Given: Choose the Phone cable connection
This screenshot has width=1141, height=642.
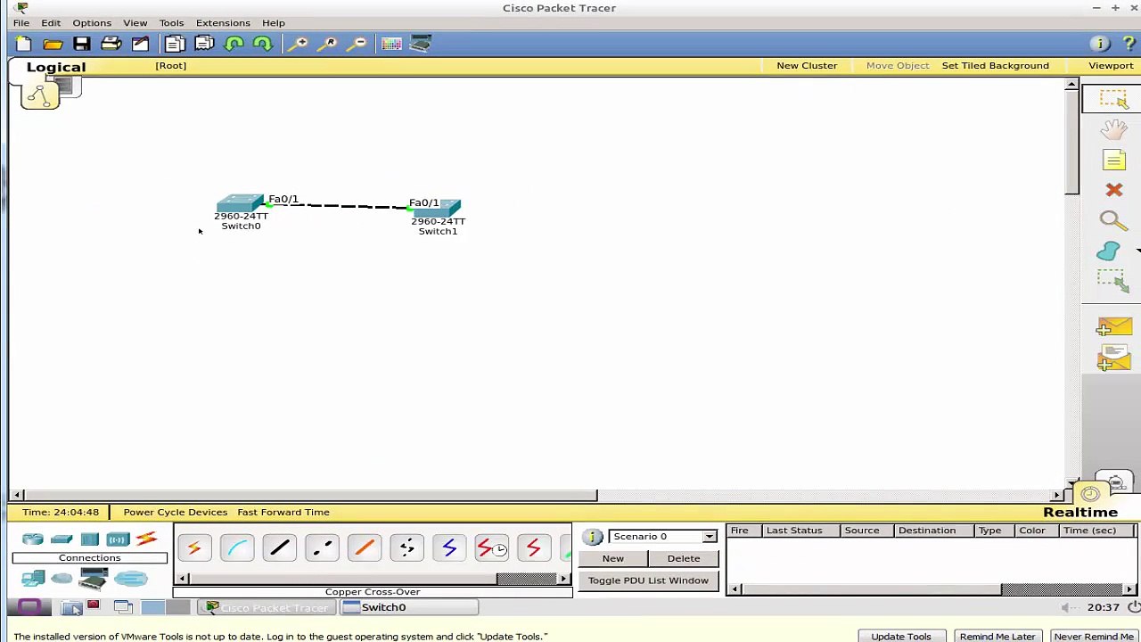Looking at the screenshot, I should tap(406, 548).
